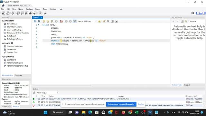Toggle word wrapping icon in the editor toolbar

[x=117, y=21]
